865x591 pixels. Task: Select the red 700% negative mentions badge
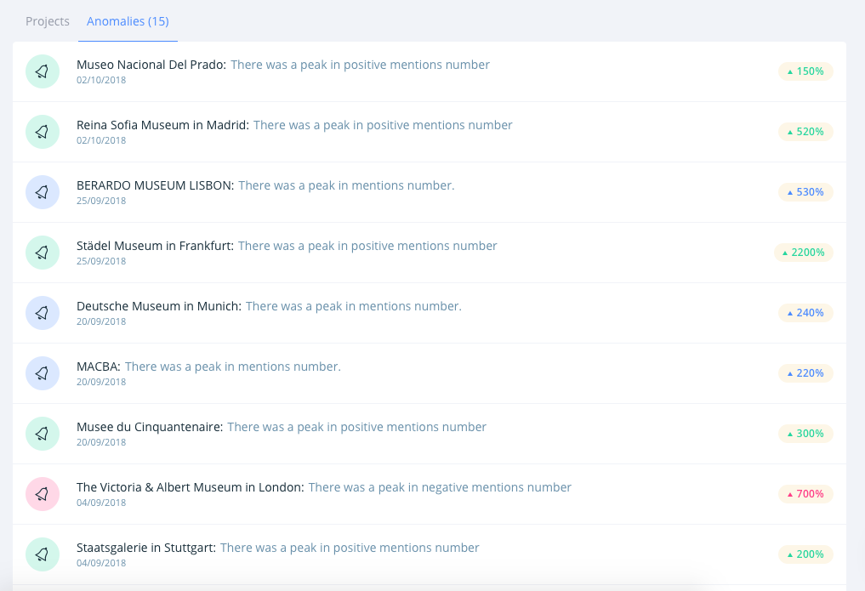tap(805, 494)
